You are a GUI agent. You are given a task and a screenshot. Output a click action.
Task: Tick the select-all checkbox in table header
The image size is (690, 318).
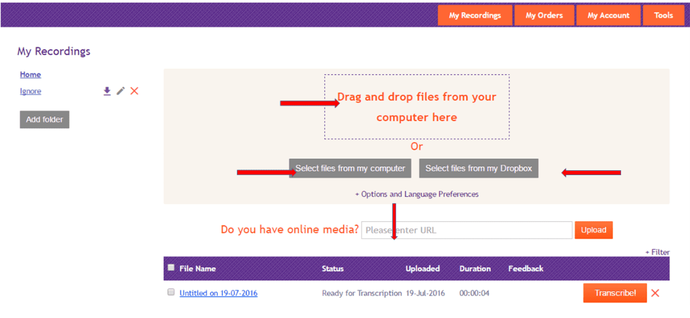tap(171, 268)
